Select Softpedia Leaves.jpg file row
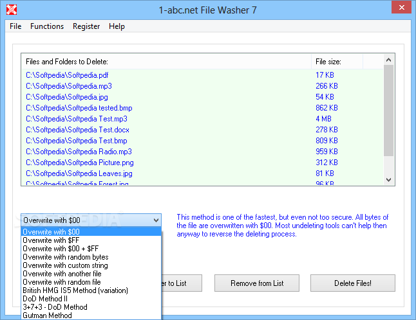 [202, 173]
